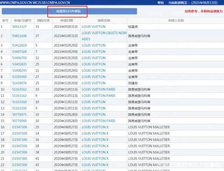Open LOUIS VUITTON PARIS trademark for 50776969
This screenshot has width=224, height=171.
point(99,121)
